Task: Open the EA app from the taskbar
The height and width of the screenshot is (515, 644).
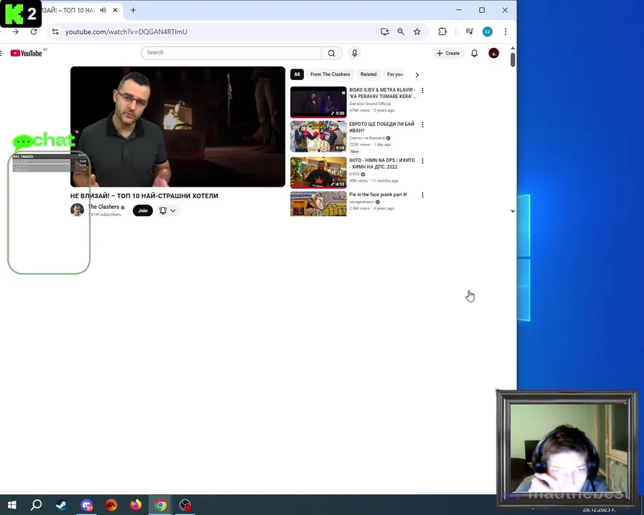Action: 112,505
